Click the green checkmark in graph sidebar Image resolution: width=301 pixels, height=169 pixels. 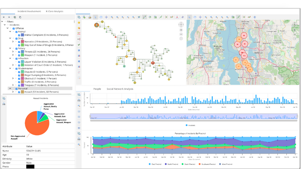coord(79,45)
